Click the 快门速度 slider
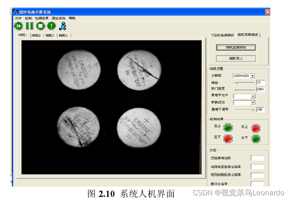This screenshot has width=290, height=200. click(244, 90)
